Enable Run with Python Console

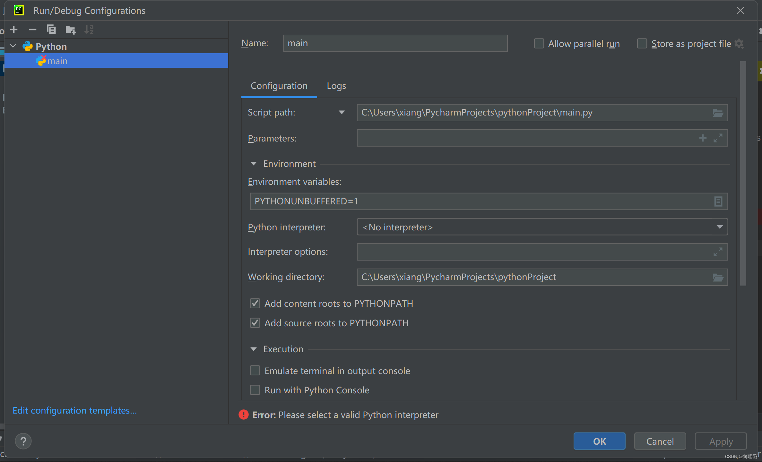pos(255,390)
